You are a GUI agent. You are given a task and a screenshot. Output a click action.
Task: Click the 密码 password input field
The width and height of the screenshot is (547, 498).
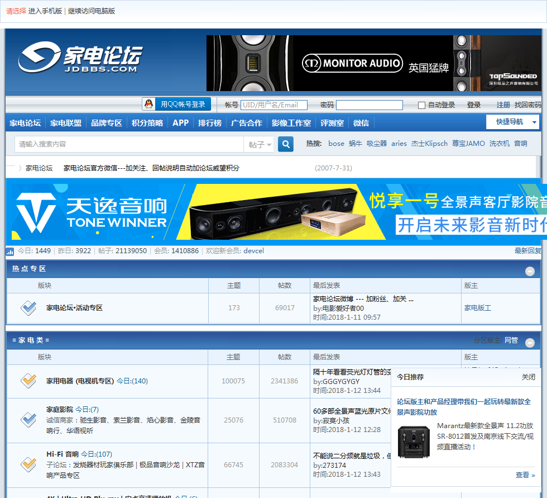tap(370, 105)
